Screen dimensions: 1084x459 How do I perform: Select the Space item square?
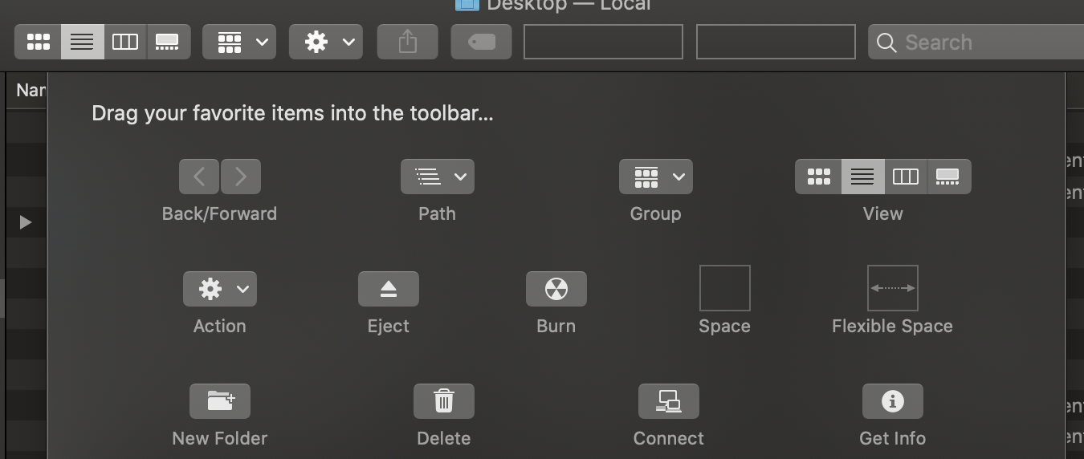click(x=725, y=288)
